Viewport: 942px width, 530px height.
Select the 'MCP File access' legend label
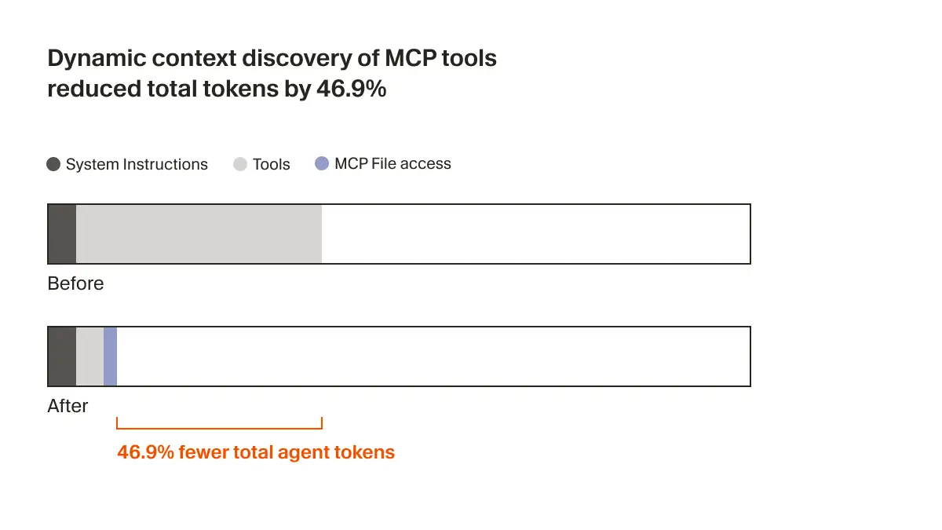[392, 164]
